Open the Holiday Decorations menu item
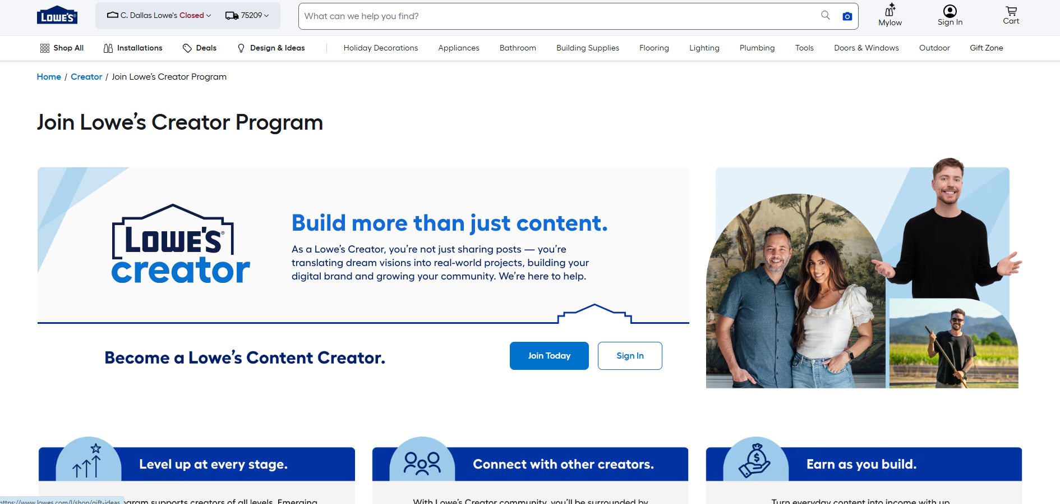This screenshot has width=1060, height=504. click(380, 48)
